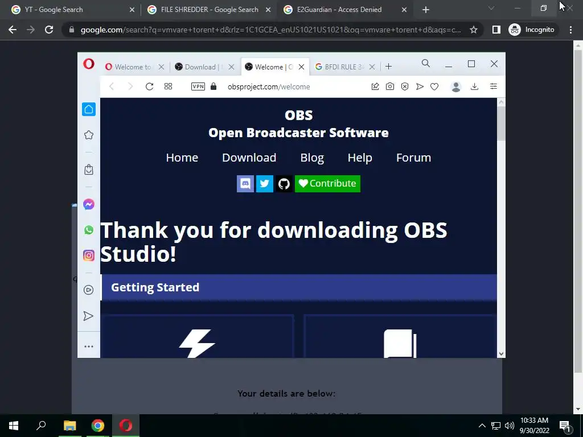
Task: Select Chrome 'E2Guardian - Access Denied' tab
Action: point(345,10)
